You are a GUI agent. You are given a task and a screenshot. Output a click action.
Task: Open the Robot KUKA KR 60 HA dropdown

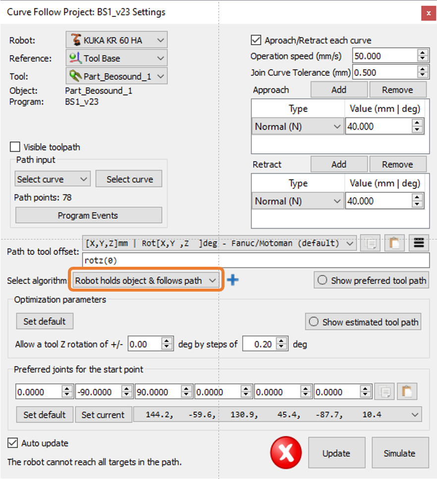click(x=116, y=40)
